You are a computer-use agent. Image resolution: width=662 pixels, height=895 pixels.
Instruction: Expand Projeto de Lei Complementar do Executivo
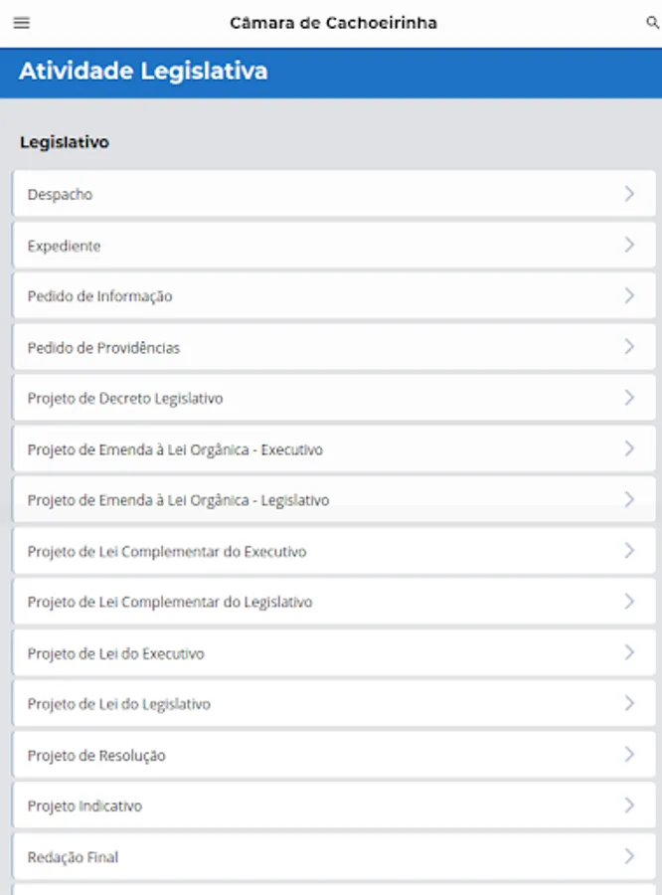pyautogui.click(x=167, y=551)
